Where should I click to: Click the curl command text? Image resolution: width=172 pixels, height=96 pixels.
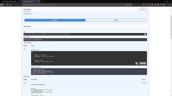pyautogui.click(x=47, y=34)
